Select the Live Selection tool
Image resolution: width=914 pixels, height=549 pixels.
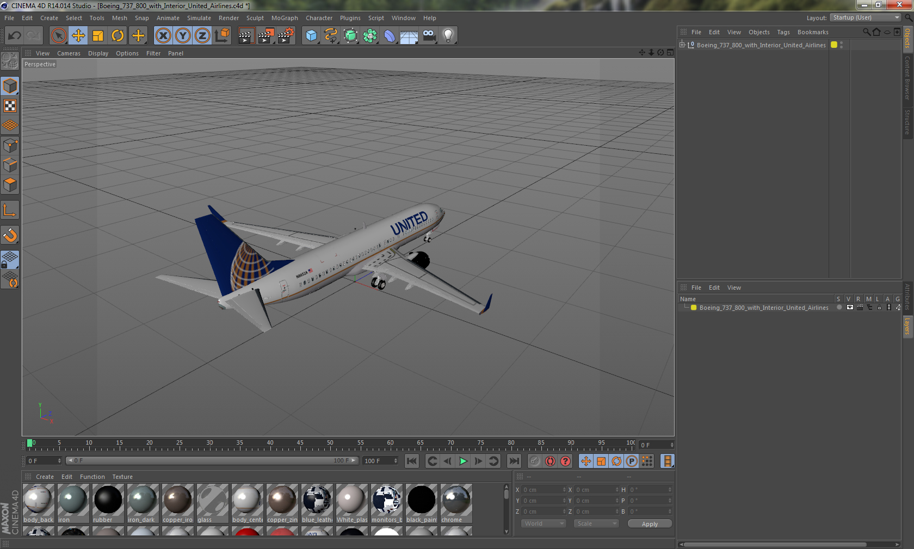point(58,36)
